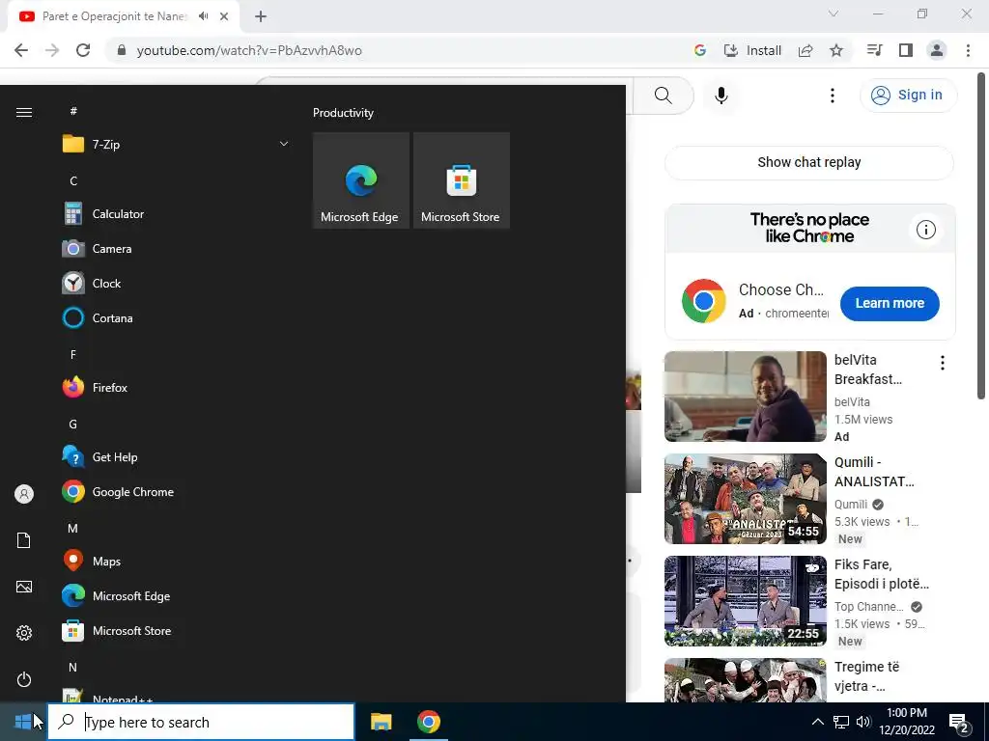Search with voice microphone on YouTube
The width and height of the screenshot is (989, 741).
(721, 96)
